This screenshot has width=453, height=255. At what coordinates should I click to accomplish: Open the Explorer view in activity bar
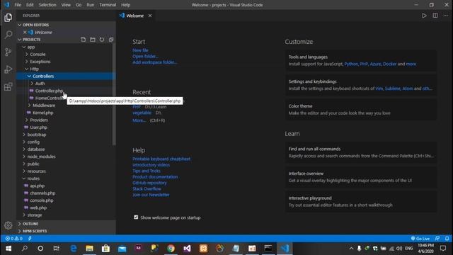[x=8, y=18]
